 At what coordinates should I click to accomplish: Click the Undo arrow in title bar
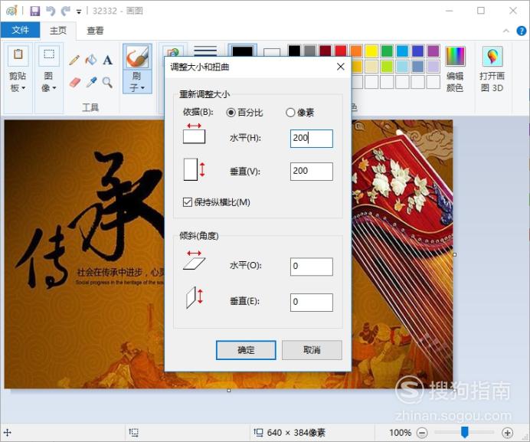51,11
